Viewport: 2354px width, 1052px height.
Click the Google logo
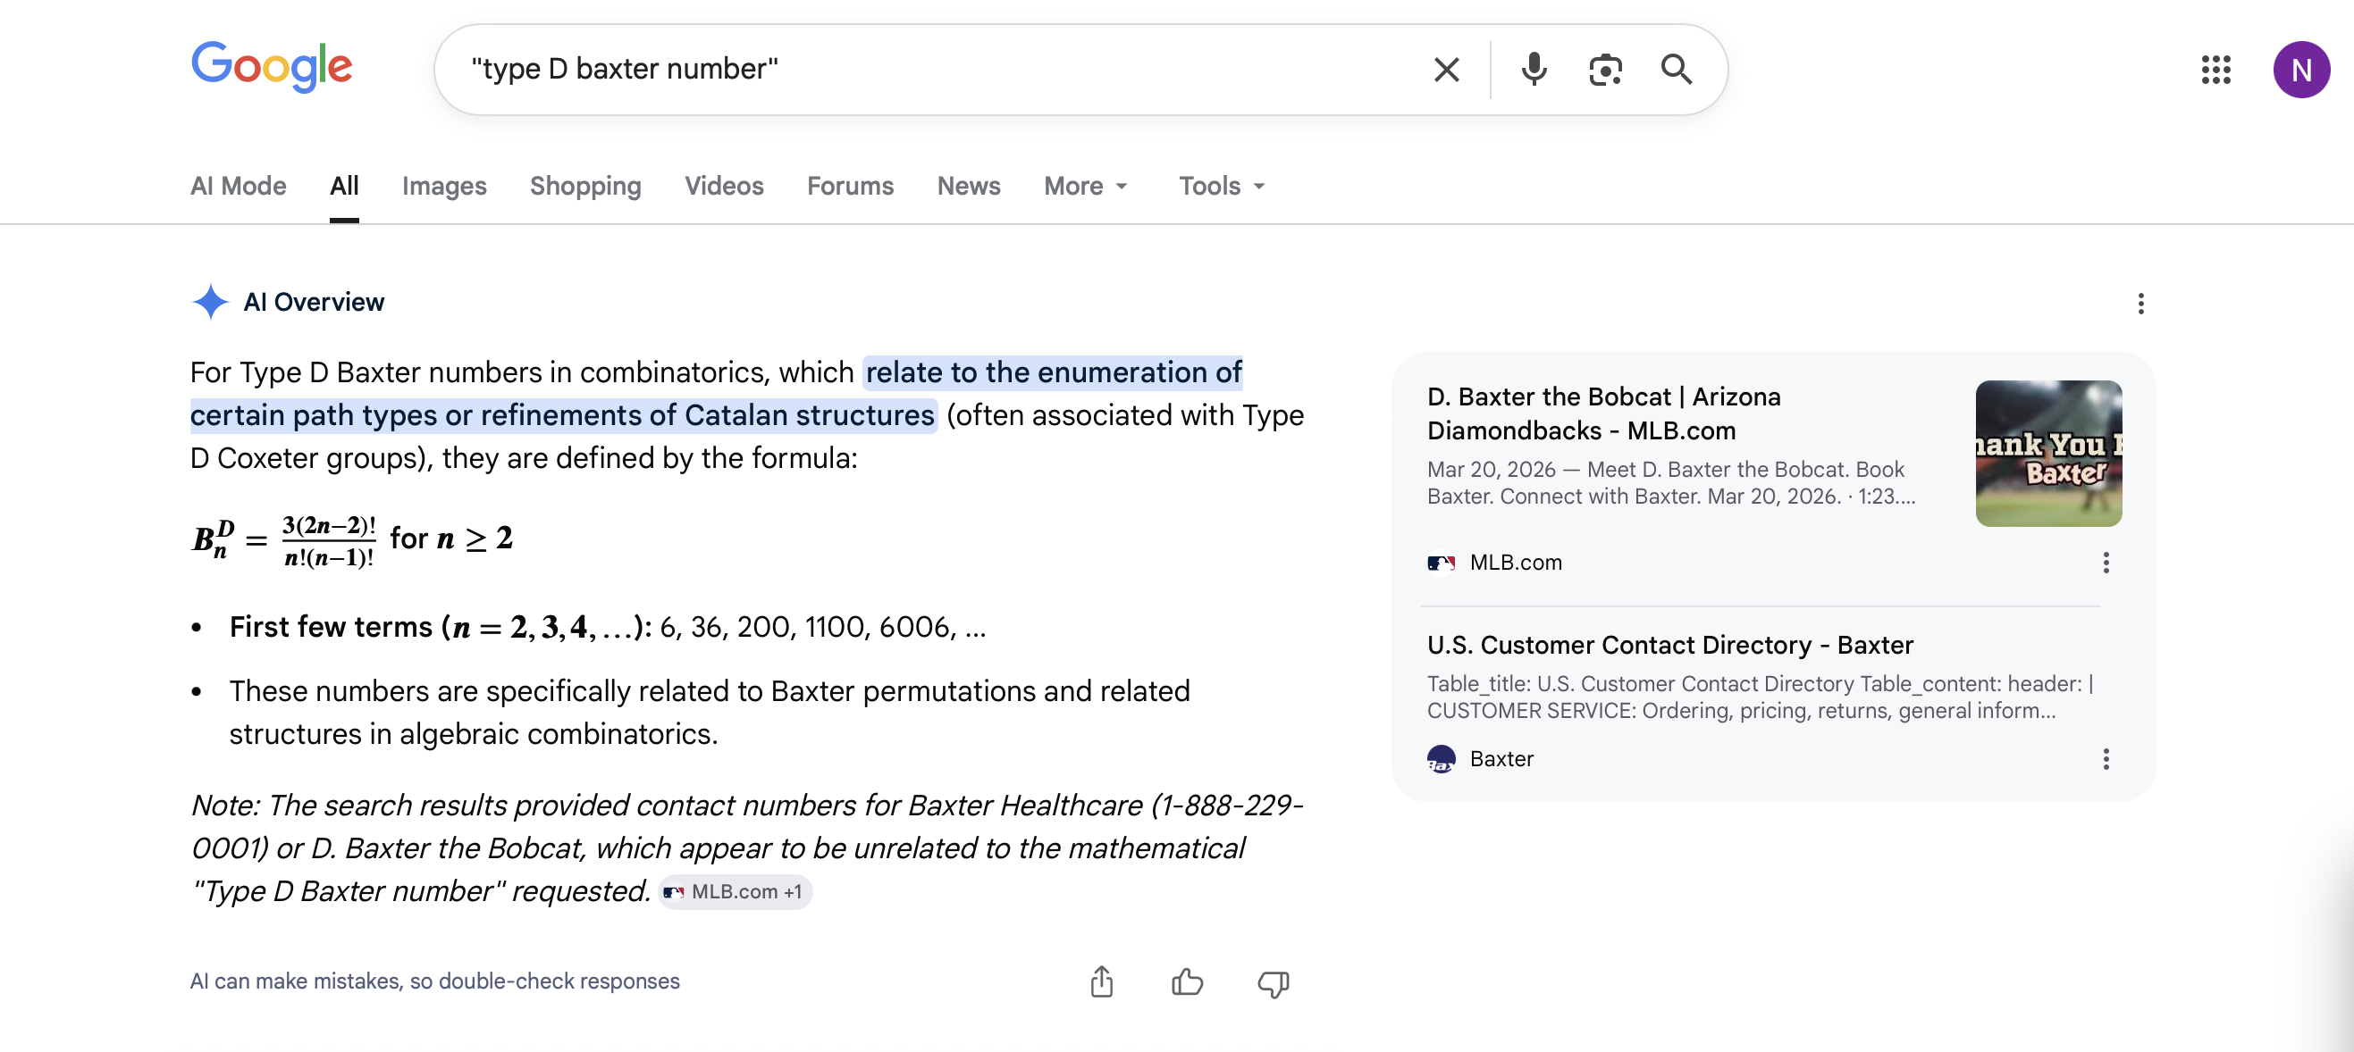(x=272, y=67)
